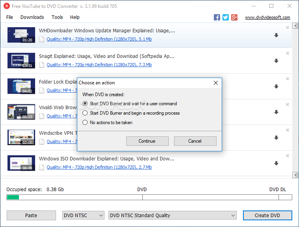Remove WHDownloader video from list
Image resolution: width=299 pixels, height=227 pixels.
click(288, 28)
